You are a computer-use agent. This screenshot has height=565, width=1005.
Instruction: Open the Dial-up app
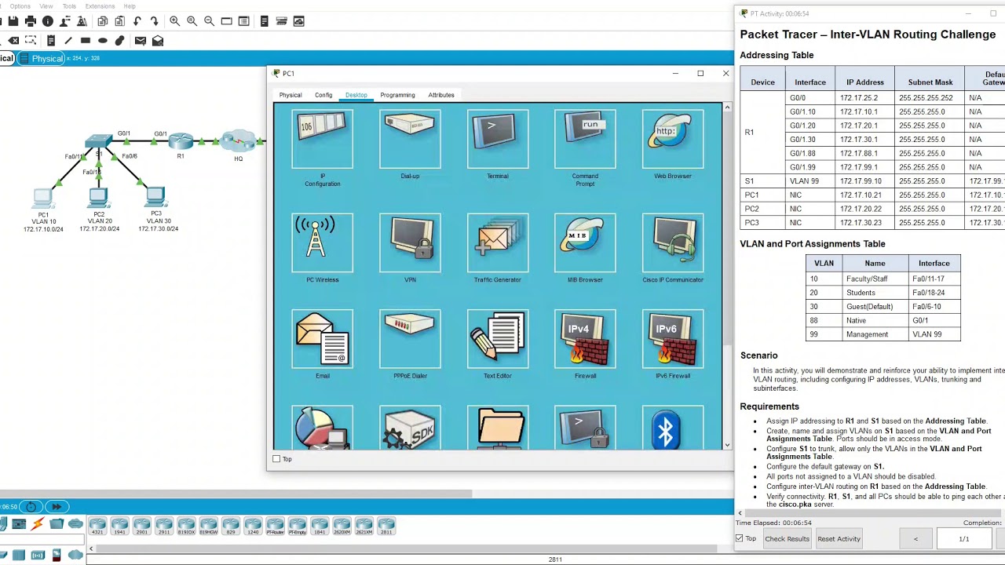pos(410,140)
